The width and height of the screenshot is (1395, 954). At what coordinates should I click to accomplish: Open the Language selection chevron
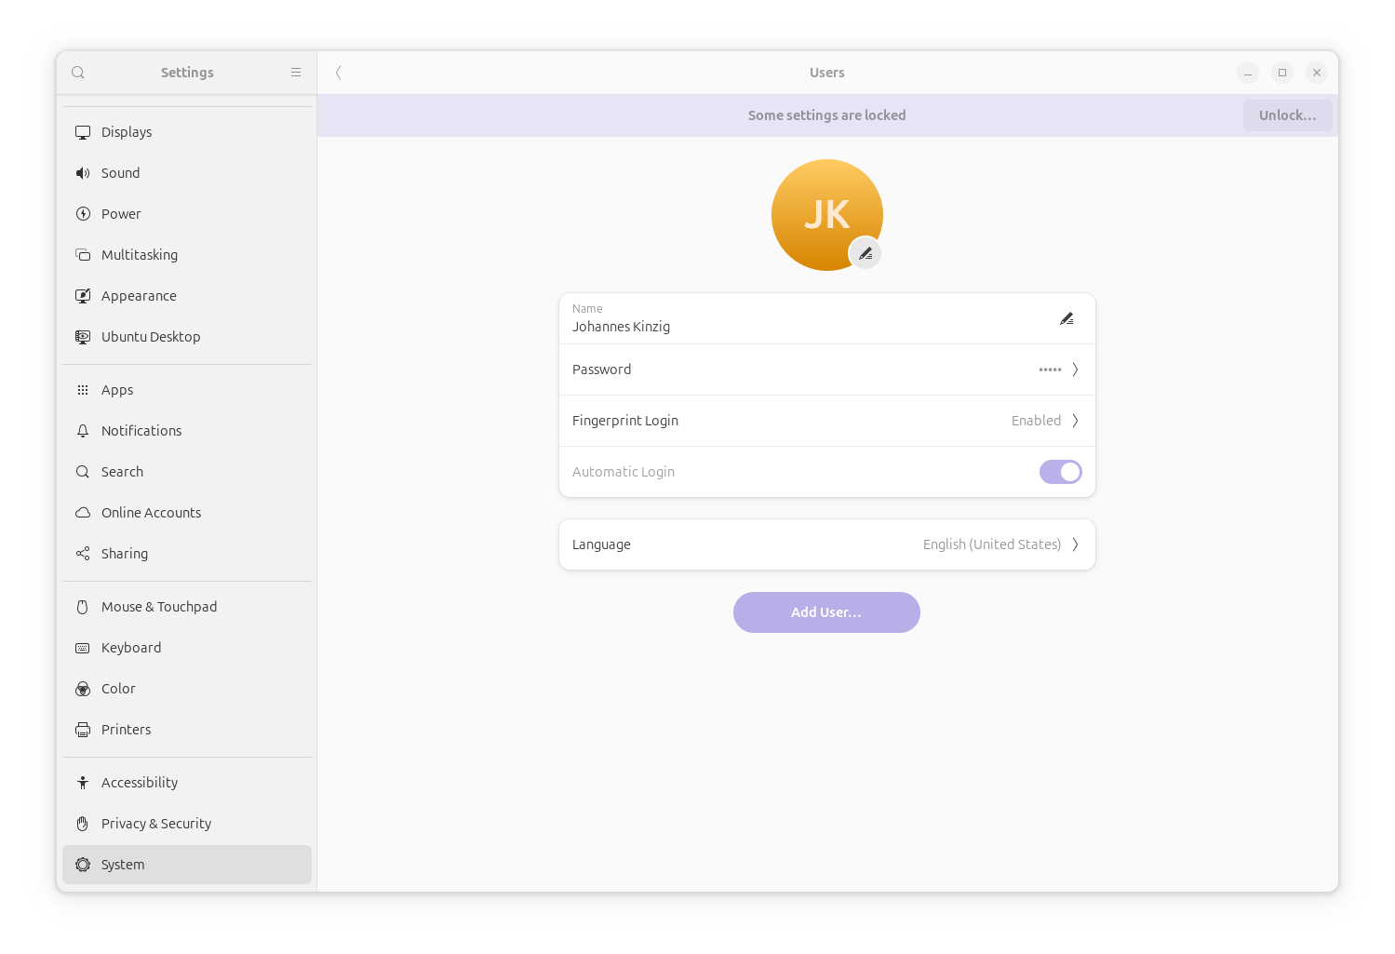coord(1076,544)
